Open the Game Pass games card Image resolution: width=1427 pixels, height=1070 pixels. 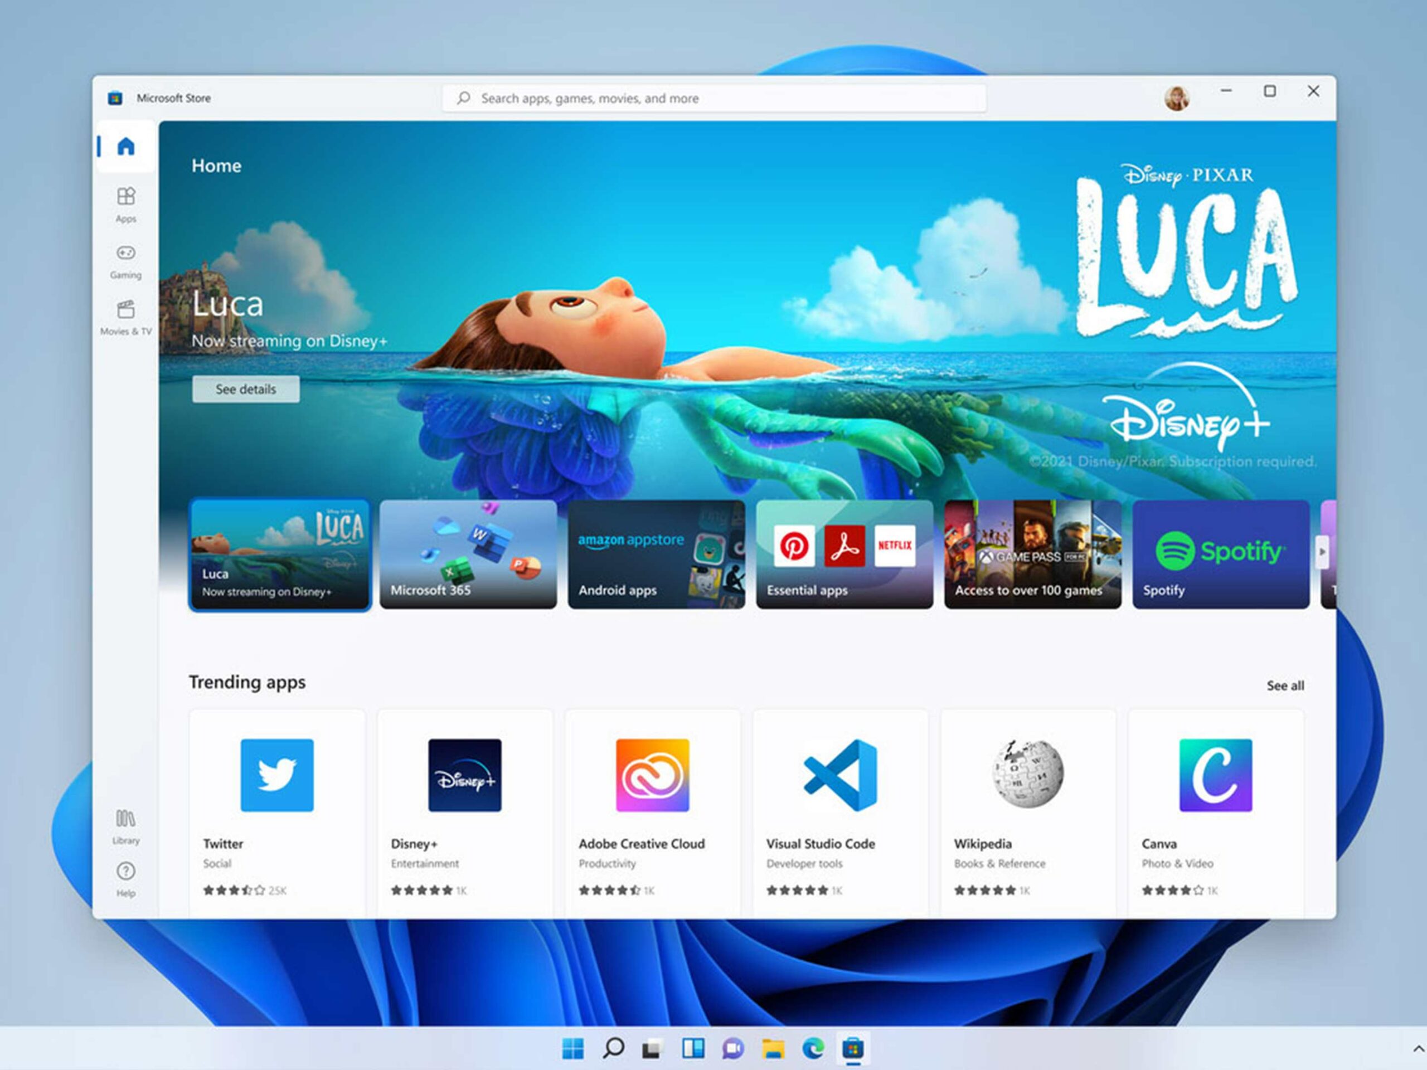pos(1032,554)
